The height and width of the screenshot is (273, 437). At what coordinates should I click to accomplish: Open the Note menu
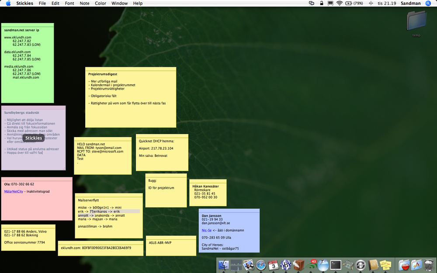(x=84, y=3)
